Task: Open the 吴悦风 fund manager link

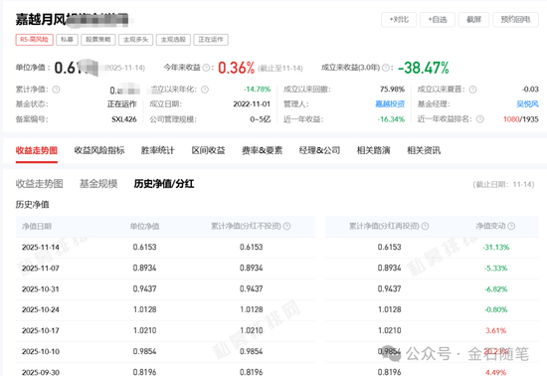Action: (527, 104)
